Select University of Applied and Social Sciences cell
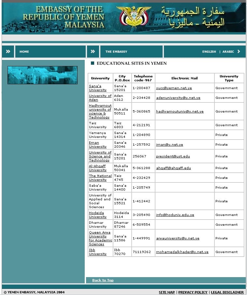247x295 pixels. click(100, 201)
